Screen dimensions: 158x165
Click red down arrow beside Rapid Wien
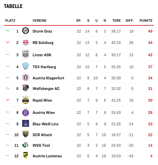coord(8,100)
